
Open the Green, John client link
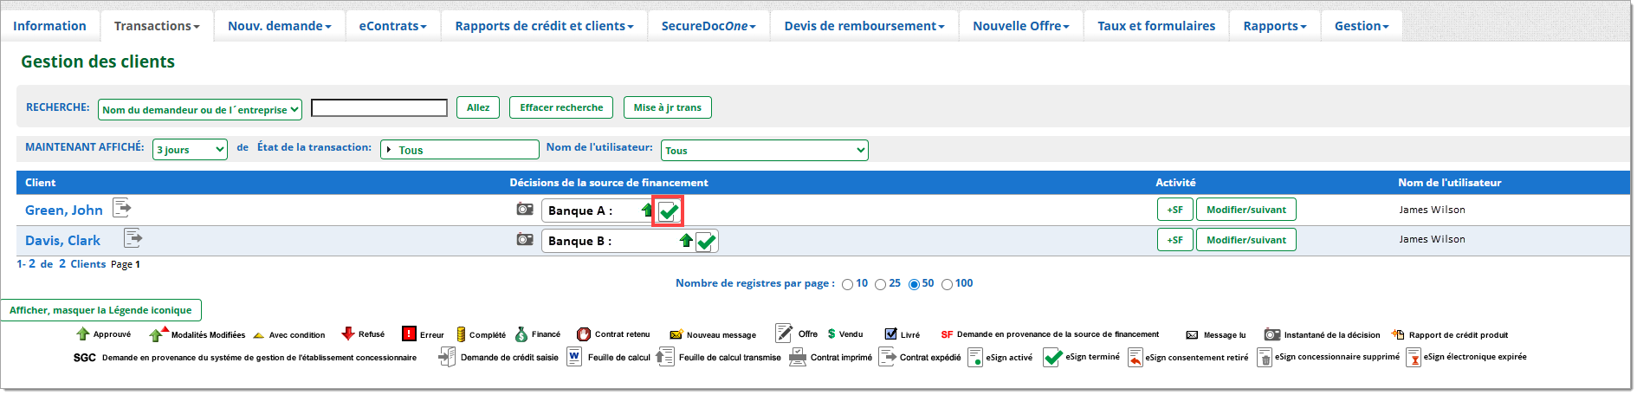[x=64, y=210]
